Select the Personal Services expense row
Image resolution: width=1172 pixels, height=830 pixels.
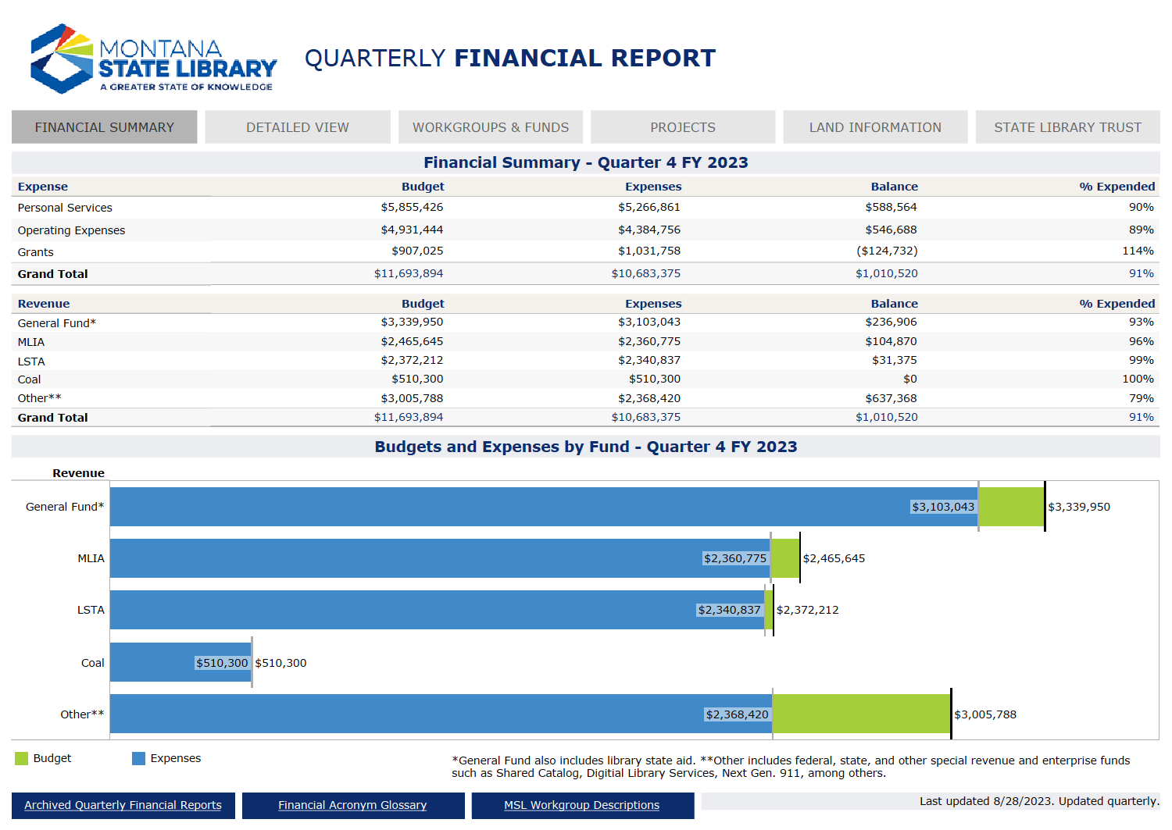65,208
